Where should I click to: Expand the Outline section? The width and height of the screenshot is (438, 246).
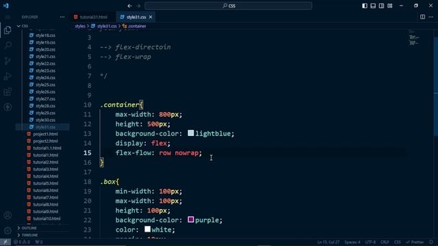tap(29, 228)
